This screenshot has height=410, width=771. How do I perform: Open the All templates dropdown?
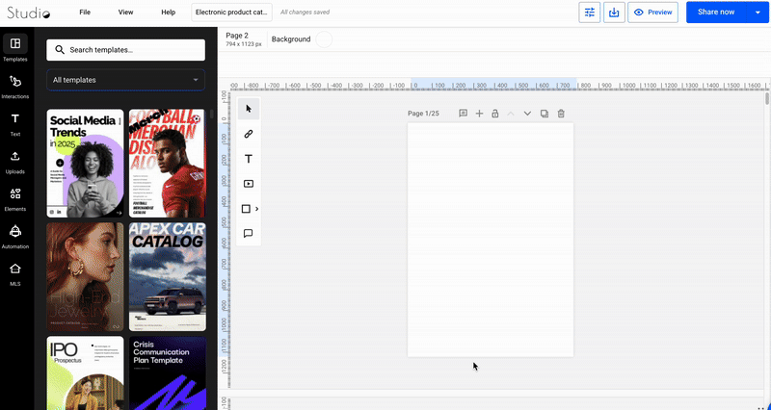point(125,80)
